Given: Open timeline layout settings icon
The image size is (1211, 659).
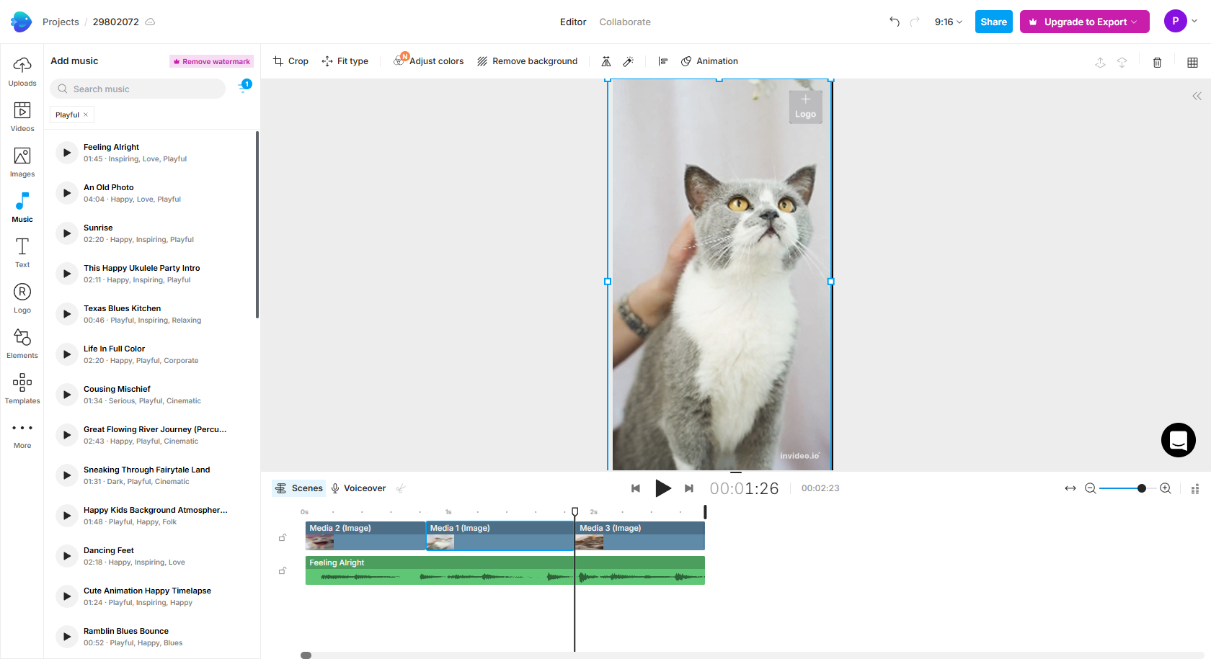Looking at the screenshot, I should click(1194, 489).
